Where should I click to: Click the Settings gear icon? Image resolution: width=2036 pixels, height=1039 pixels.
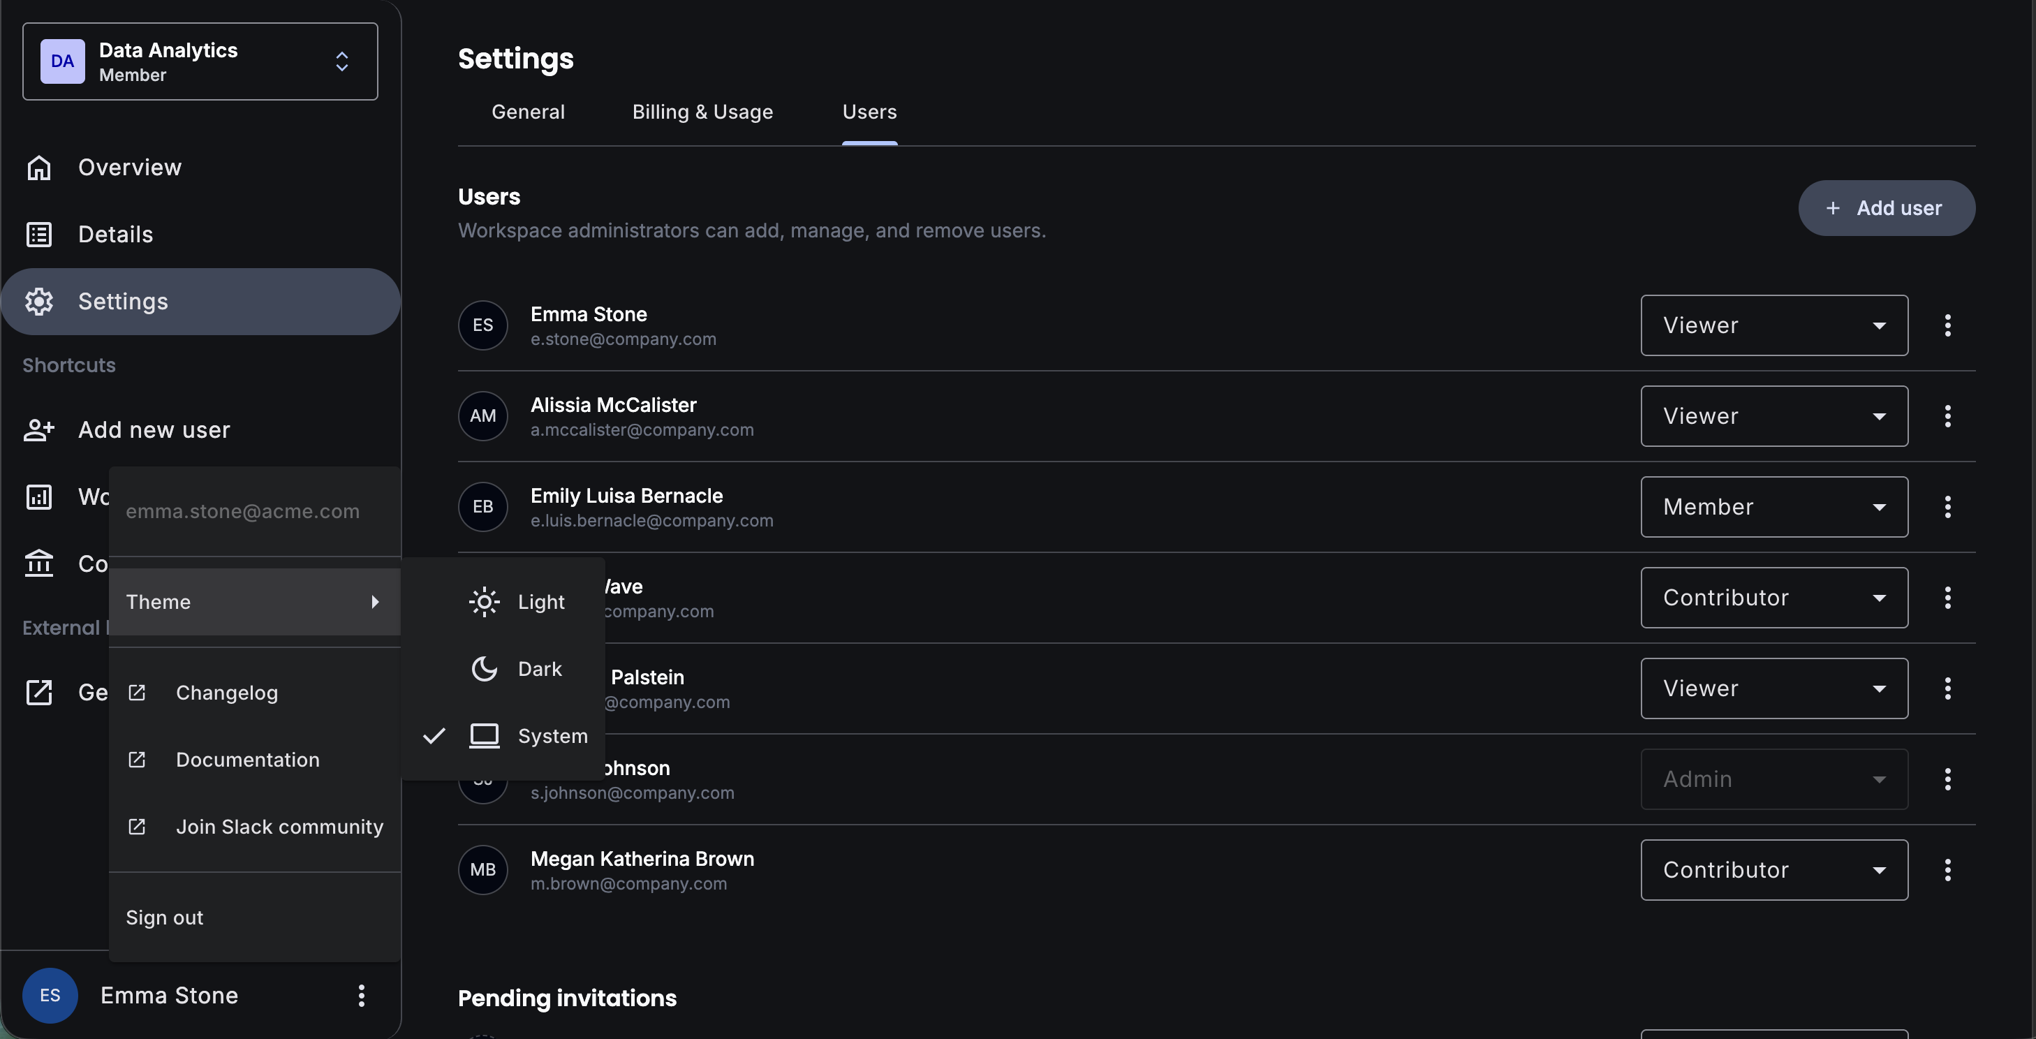pos(38,301)
